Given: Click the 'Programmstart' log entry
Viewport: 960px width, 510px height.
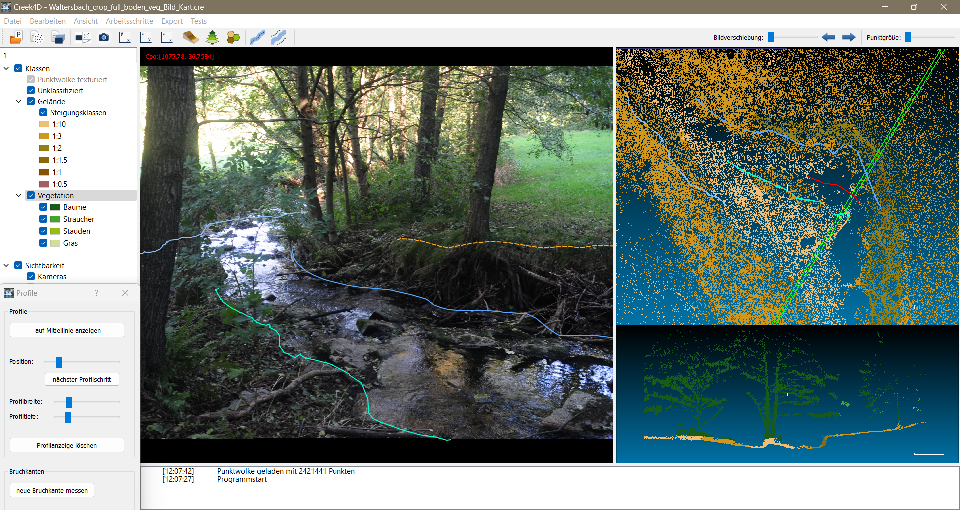Looking at the screenshot, I should [242, 479].
